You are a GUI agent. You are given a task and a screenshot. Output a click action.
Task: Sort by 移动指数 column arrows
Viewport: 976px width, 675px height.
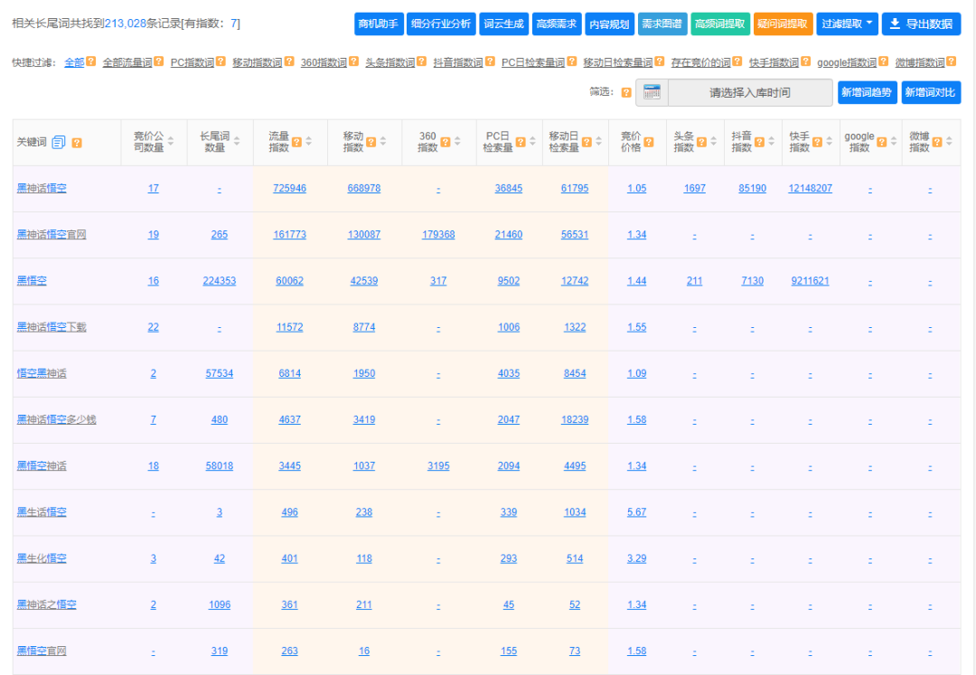click(383, 142)
